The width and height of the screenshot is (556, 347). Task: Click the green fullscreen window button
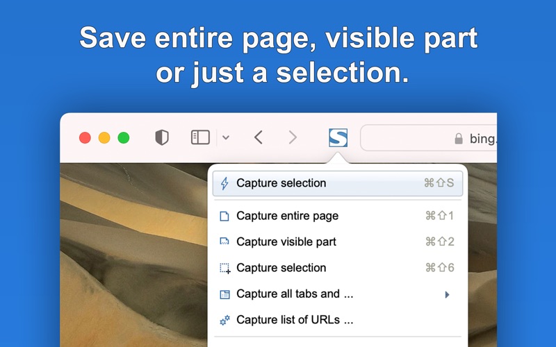coord(124,137)
